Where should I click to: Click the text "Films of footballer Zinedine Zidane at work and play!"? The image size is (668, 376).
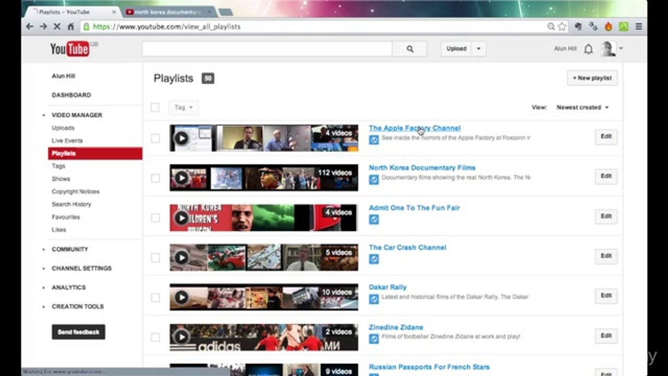click(451, 337)
